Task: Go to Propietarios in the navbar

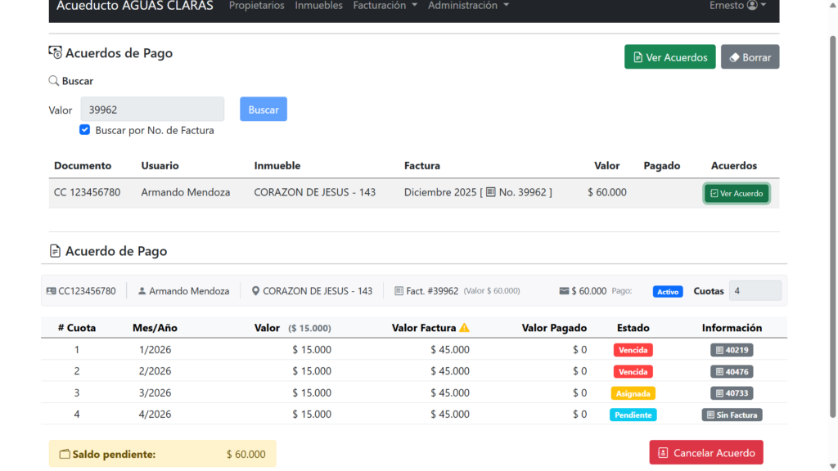Action: point(257,6)
